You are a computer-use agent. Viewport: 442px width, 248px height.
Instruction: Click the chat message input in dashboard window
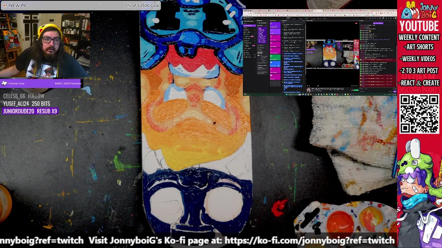pyautogui.click(x=378, y=89)
